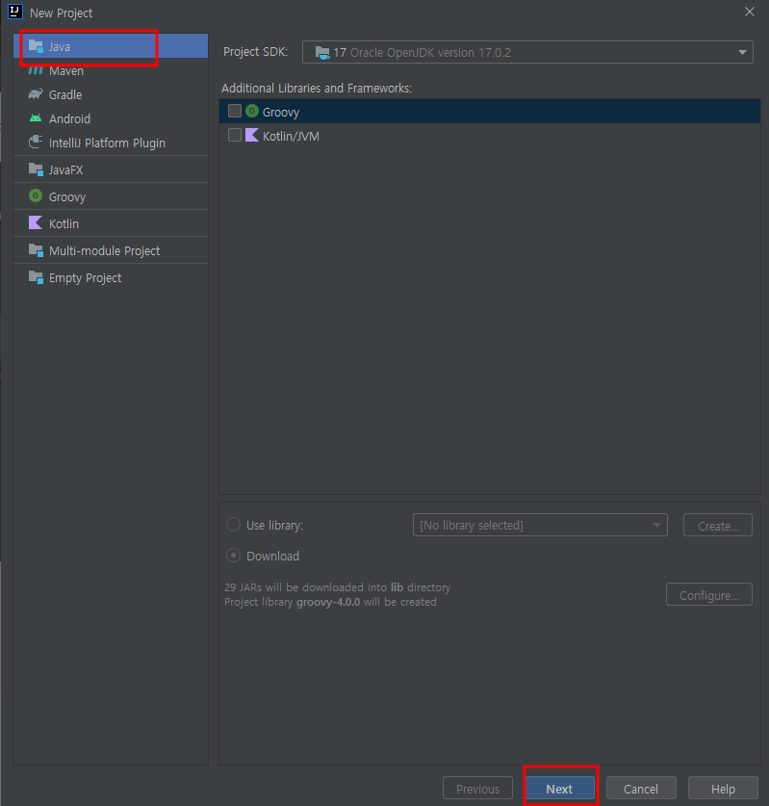Click the Multi-module Project icon
The width and height of the screenshot is (769, 806).
36,250
